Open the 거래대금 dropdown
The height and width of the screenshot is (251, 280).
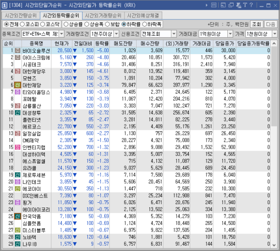[230, 34]
